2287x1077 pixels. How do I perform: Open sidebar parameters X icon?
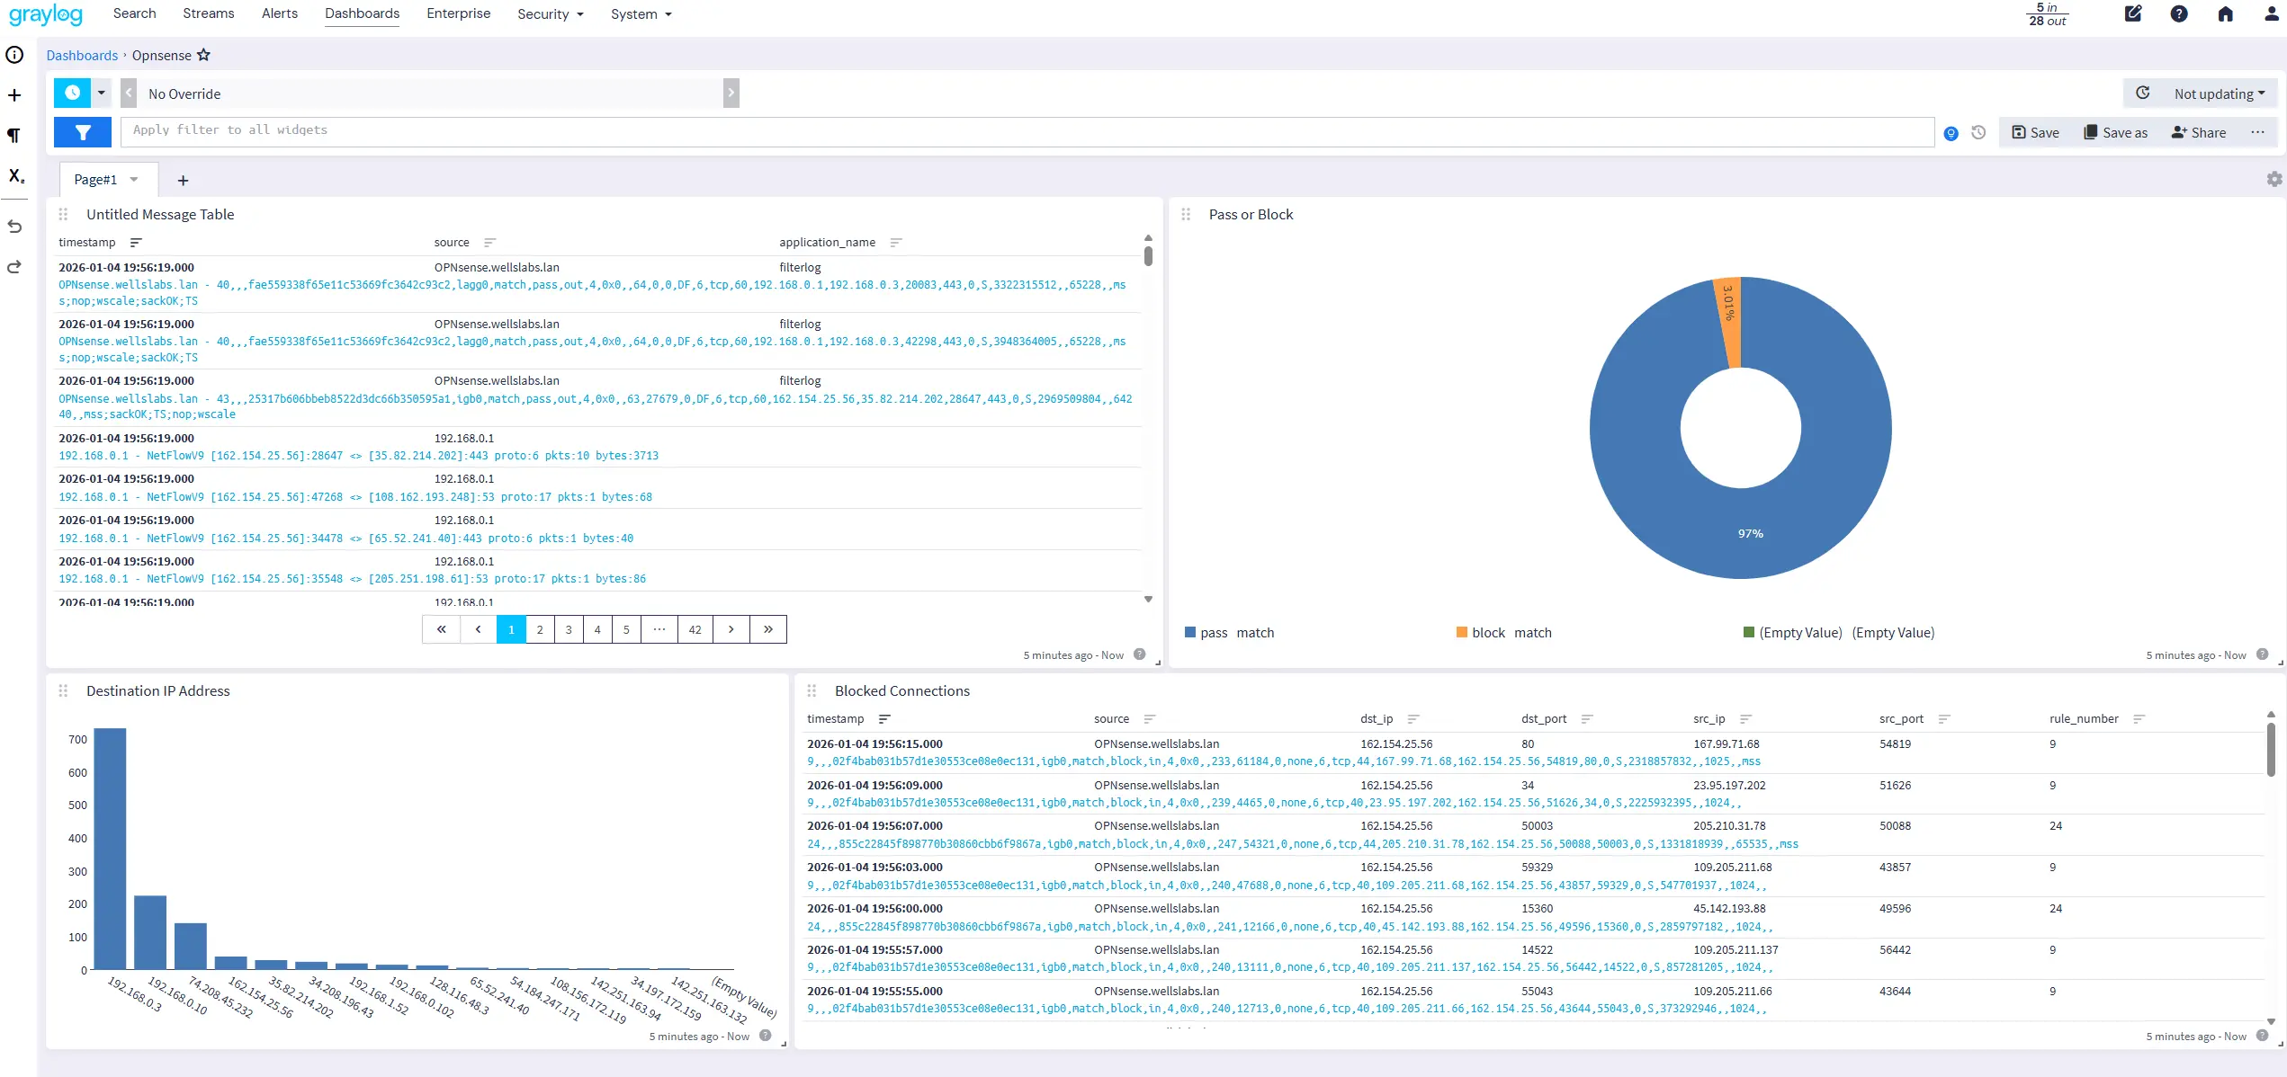click(16, 175)
